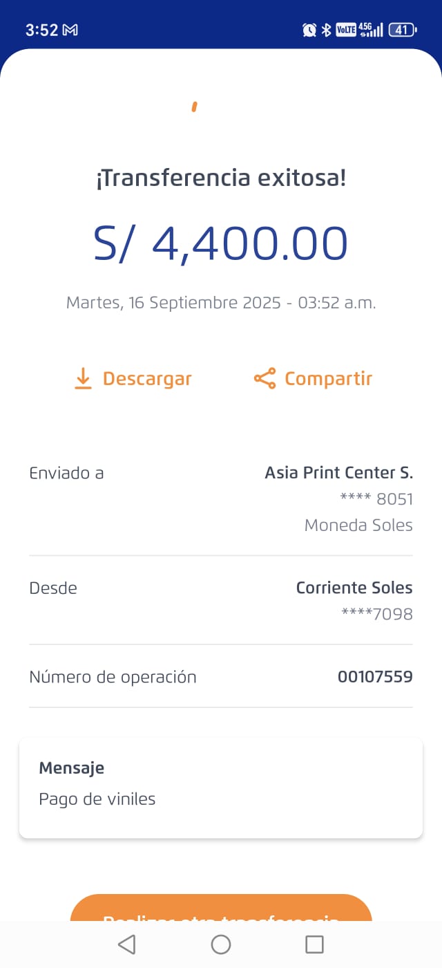Tap the status bar clock showing 3:52
This screenshot has width=442, height=968.
[x=41, y=30]
